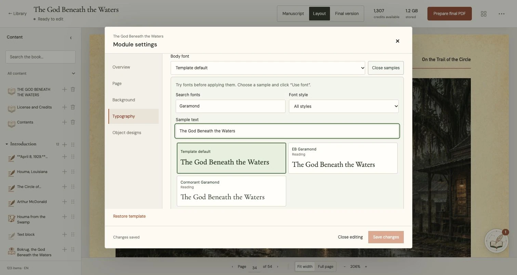Add an item after Arthur McDonald

click(64, 202)
